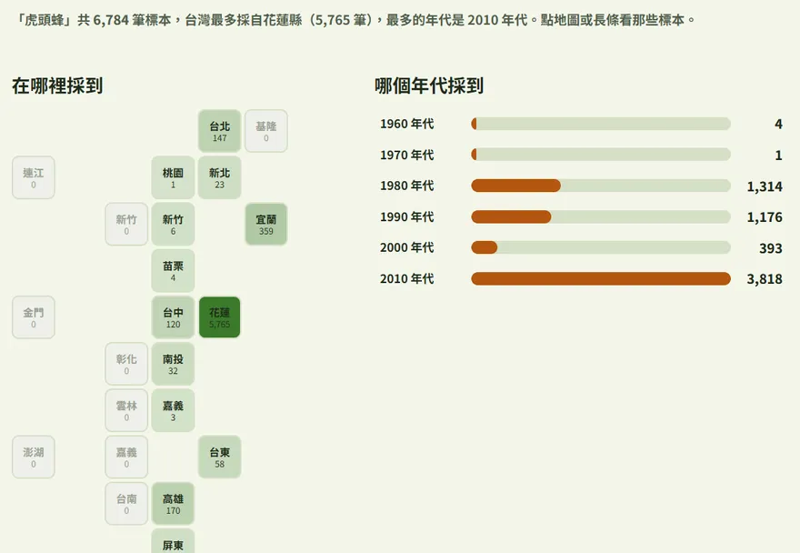This screenshot has height=553, width=800.
Task: Select the dark green 花蓮 tile with 5,765
Action: click(219, 317)
